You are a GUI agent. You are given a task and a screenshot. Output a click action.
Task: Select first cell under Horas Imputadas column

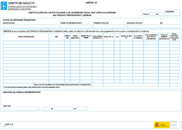75,43
